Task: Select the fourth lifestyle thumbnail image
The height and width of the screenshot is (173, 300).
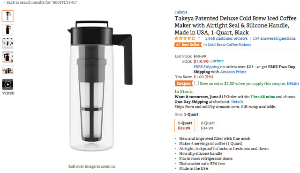Action: (x=7, y=57)
